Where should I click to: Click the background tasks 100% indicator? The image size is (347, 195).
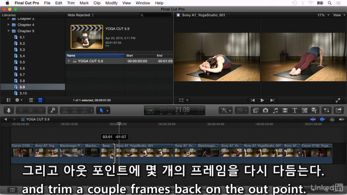pos(150,110)
